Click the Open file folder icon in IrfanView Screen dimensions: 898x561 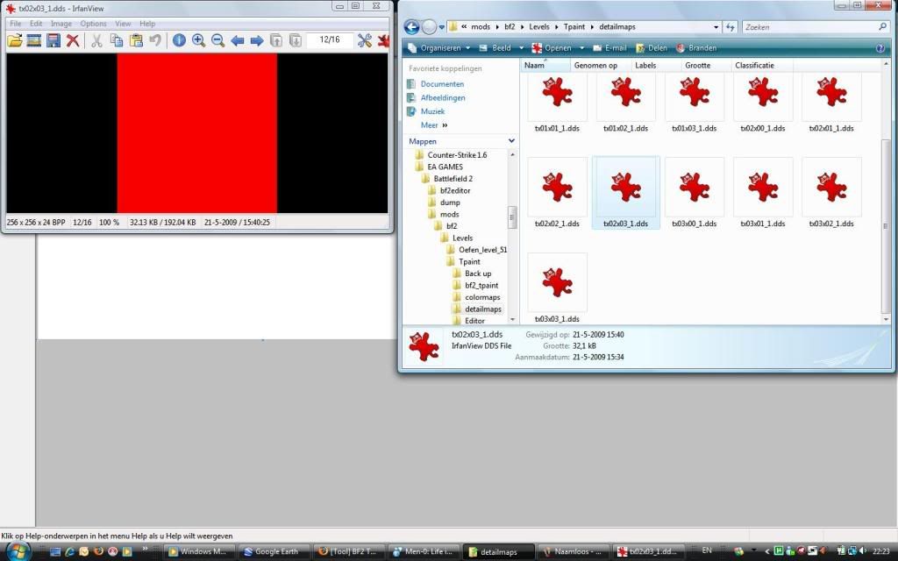pos(15,40)
